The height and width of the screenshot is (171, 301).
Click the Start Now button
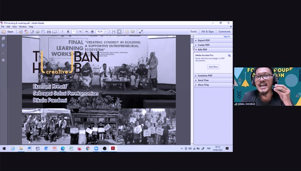[213, 67]
